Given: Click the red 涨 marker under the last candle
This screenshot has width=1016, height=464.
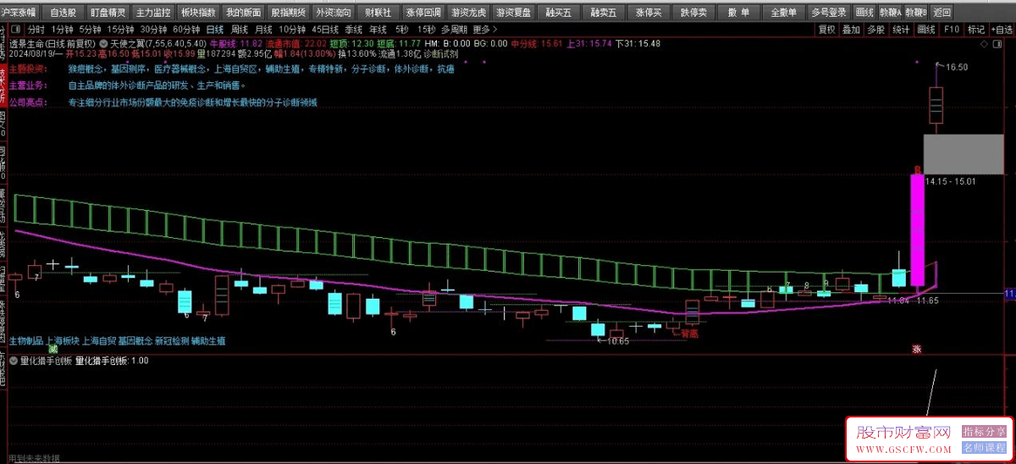Looking at the screenshot, I should (x=916, y=349).
